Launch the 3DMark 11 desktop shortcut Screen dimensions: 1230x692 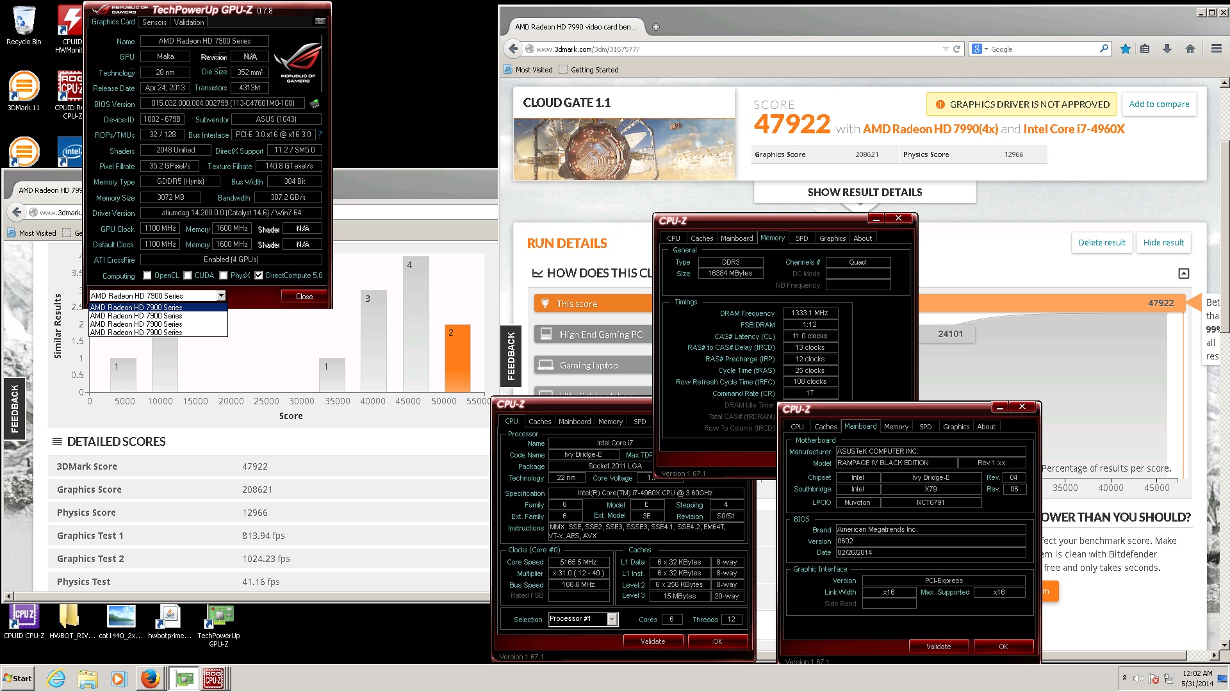[24, 91]
